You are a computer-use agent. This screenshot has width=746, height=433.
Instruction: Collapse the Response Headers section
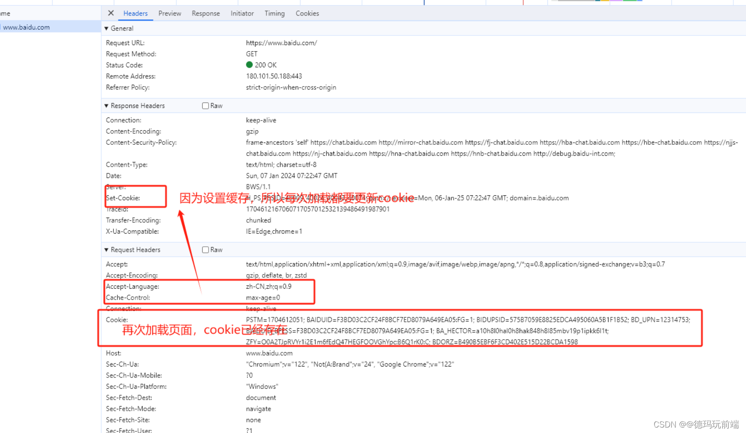[107, 106]
